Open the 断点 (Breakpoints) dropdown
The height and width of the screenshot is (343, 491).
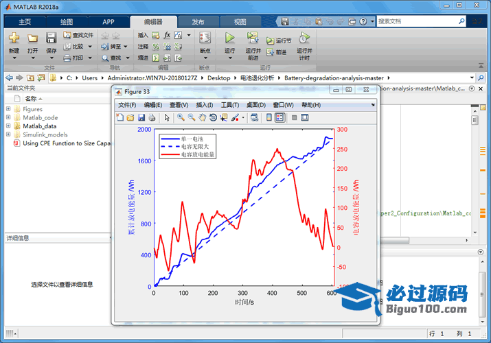(205, 51)
